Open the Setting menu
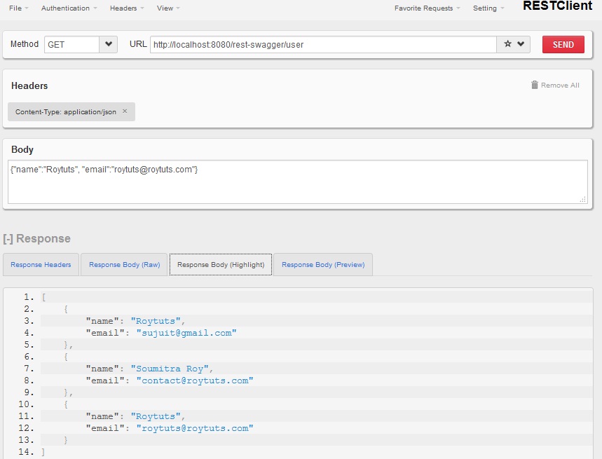The image size is (602, 459). point(485,8)
